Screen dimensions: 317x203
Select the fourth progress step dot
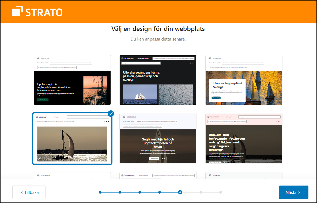coord(160,192)
